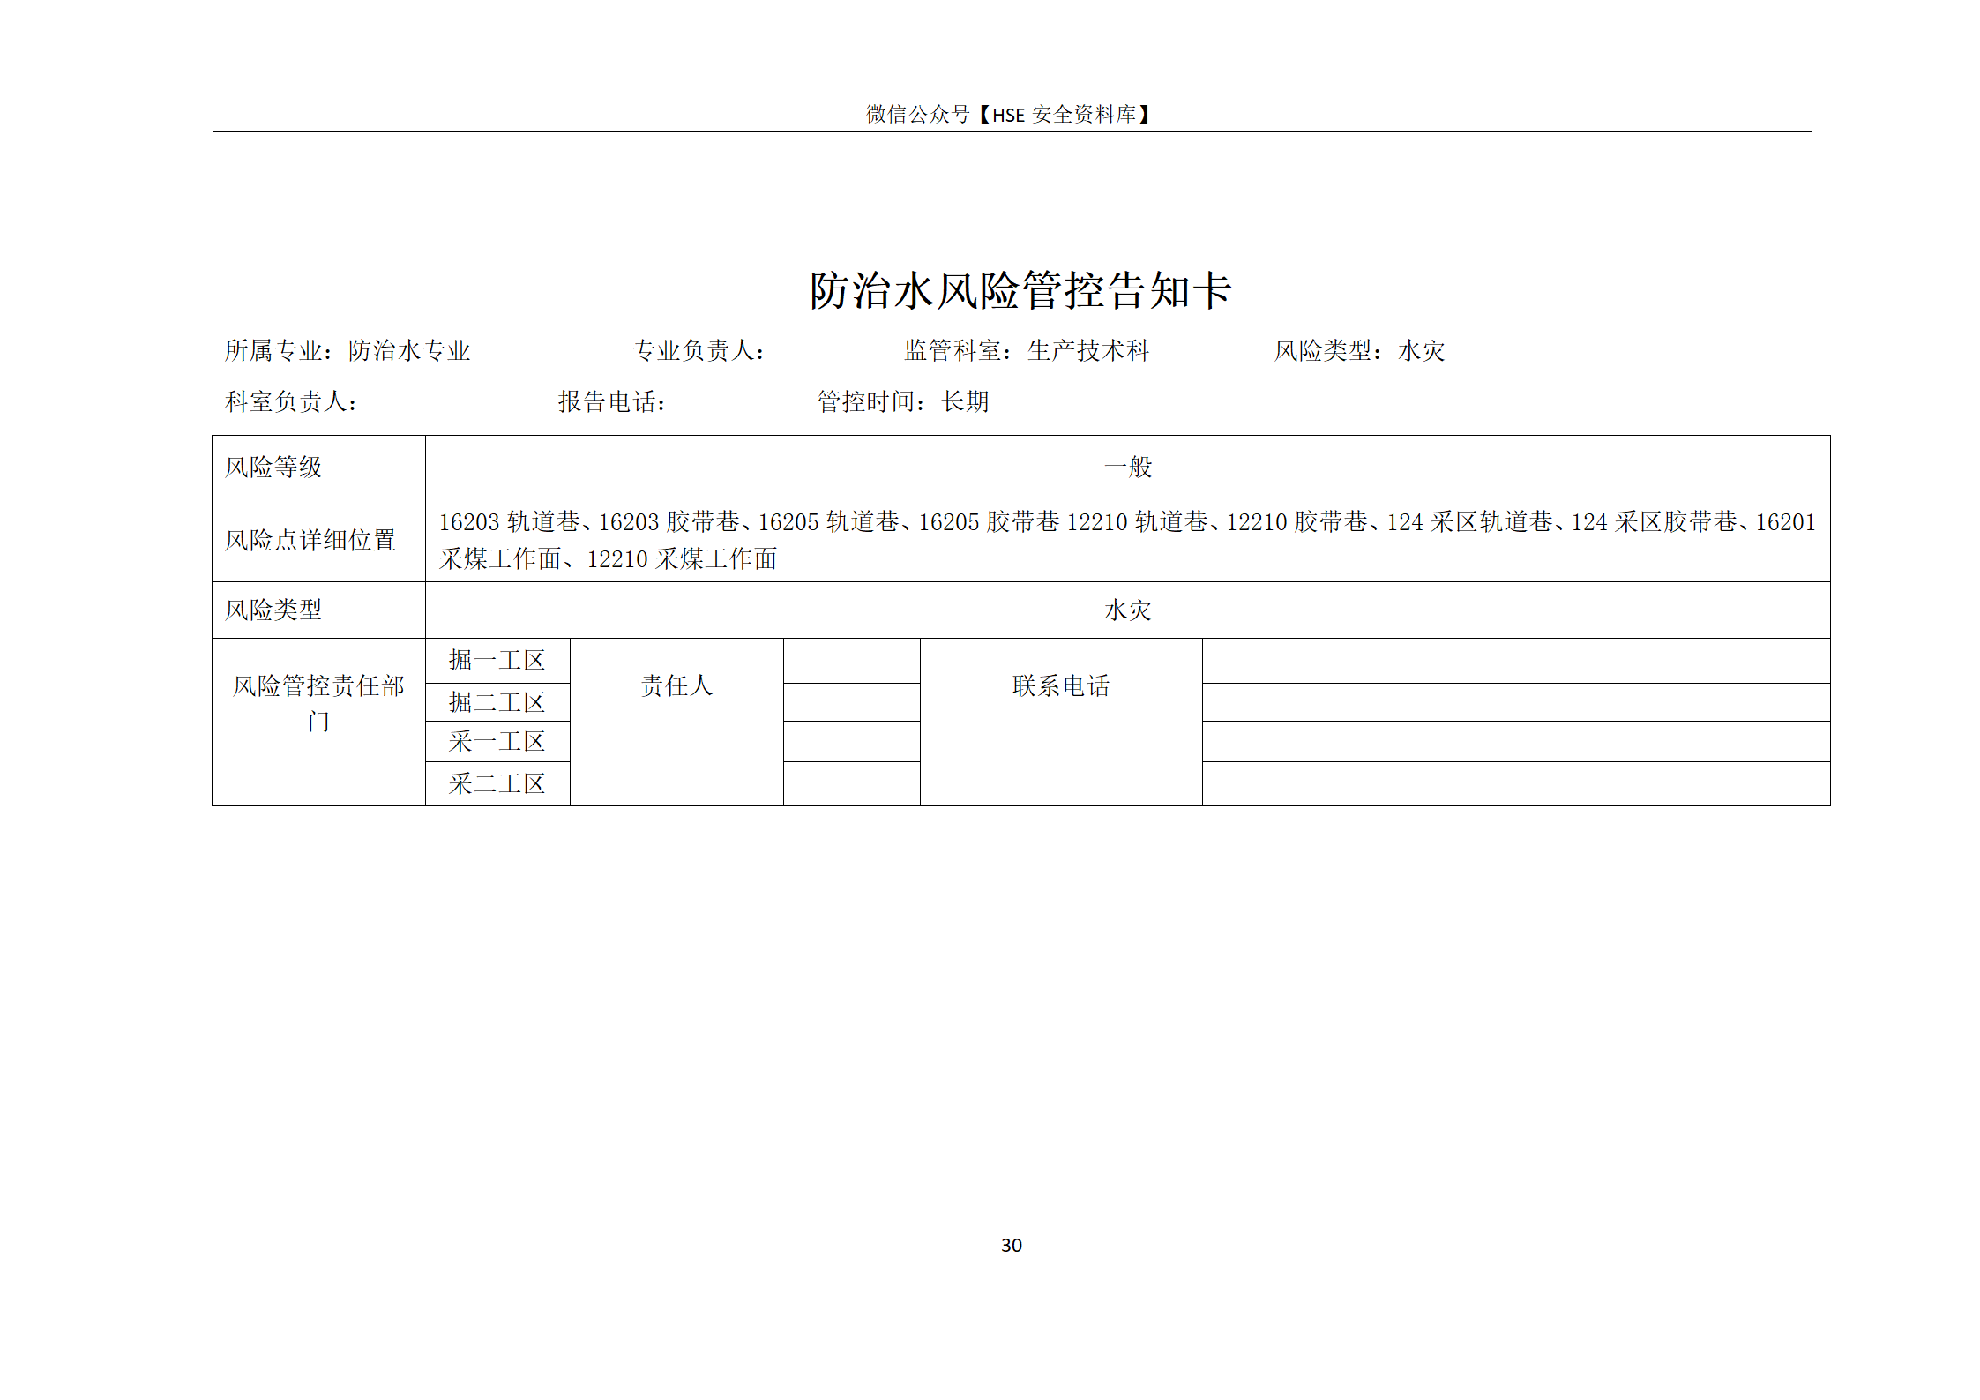
Task: Select the 采二工区 cell
Action: point(497,783)
